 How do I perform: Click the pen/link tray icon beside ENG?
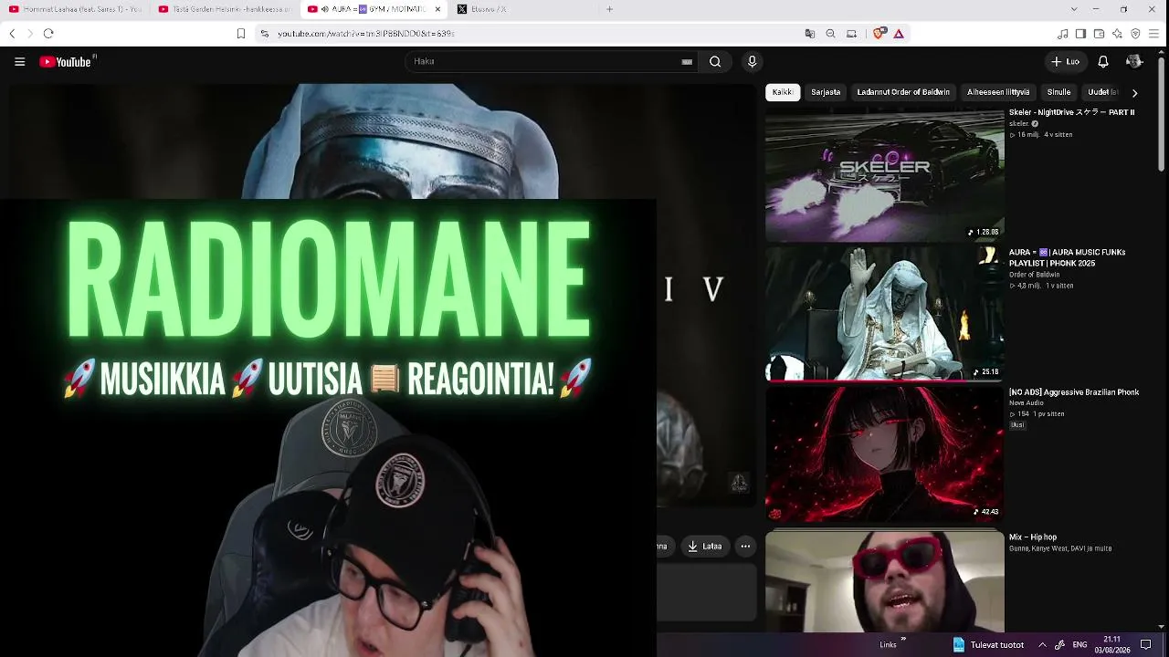1059,645
